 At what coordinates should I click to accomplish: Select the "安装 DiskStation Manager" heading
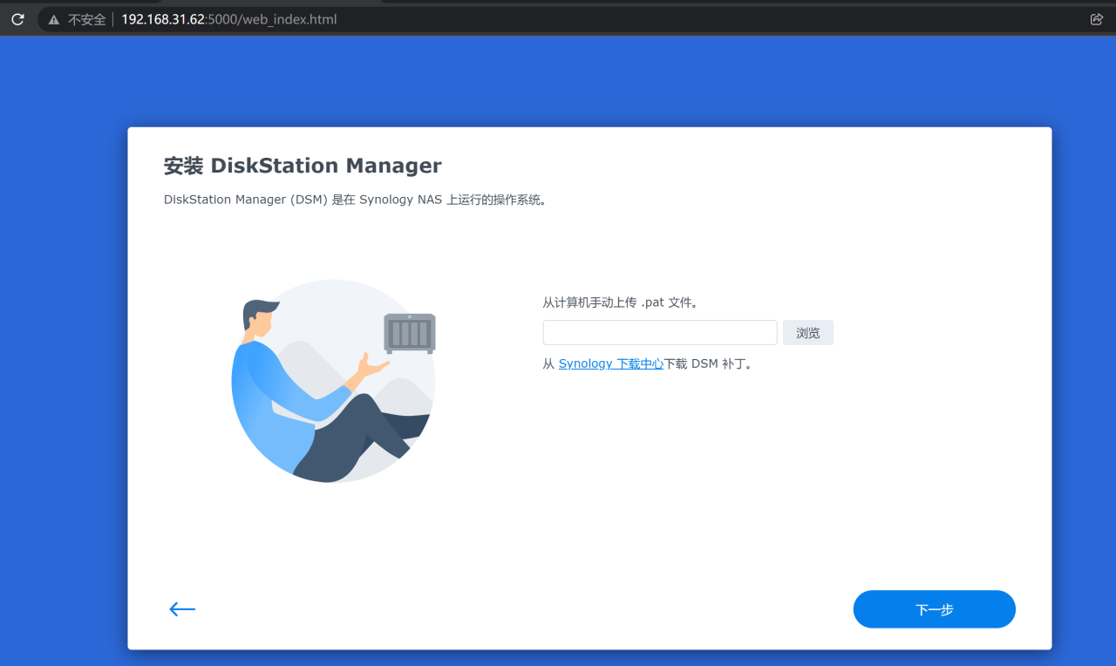pos(303,165)
